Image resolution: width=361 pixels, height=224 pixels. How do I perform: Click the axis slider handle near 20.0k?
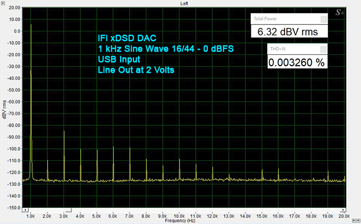[344, 210]
